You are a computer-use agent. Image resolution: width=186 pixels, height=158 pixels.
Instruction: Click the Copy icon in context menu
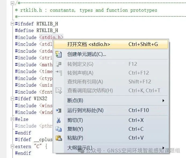[x=59, y=129]
